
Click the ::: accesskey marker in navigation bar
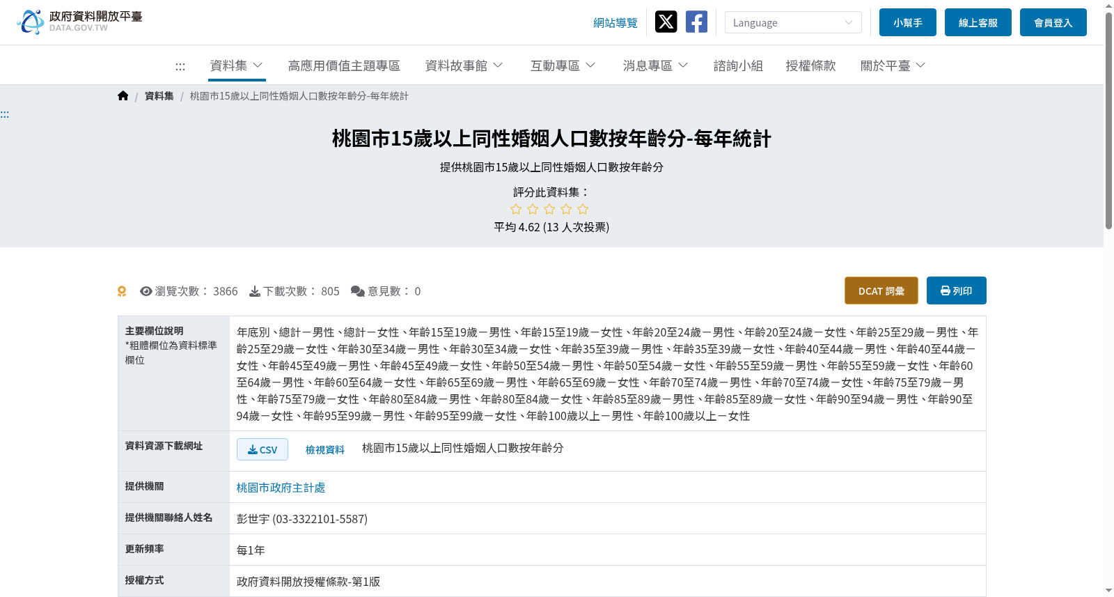coord(180,66)
